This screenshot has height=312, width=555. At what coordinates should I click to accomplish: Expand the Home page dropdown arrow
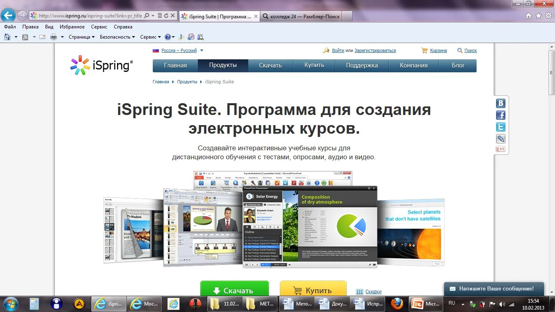(16, 37)
